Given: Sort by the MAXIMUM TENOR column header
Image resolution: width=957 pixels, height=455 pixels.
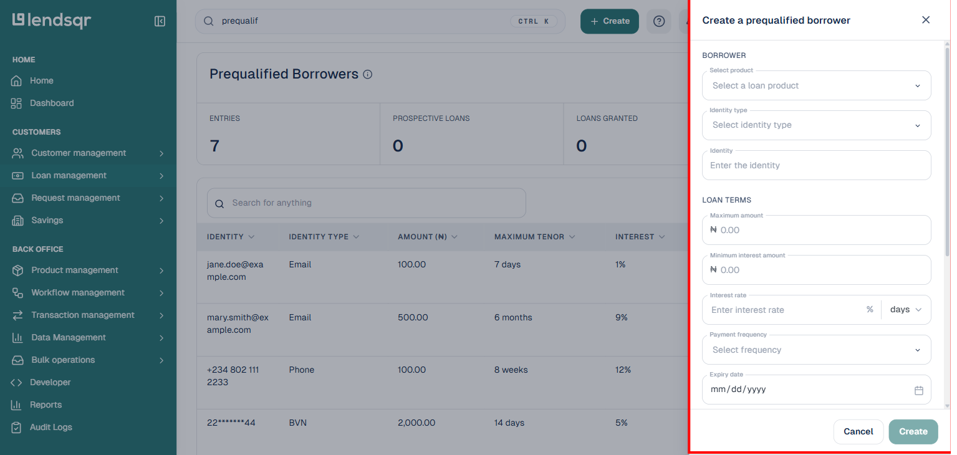Looking at the screenshot, I should 534,237.
